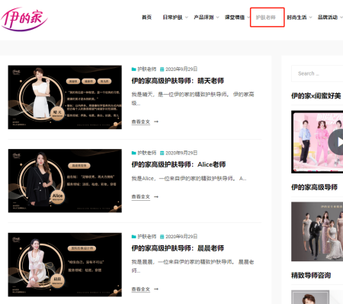The height and width of the screenshot is (304, 343).
Task: Click 护肤老师 category link on 晴天老师 post
Action: click(x=147, y=69)
